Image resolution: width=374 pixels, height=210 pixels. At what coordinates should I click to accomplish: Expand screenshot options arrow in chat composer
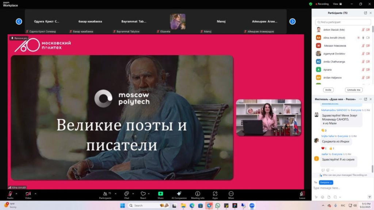click(x=340, y=197)
